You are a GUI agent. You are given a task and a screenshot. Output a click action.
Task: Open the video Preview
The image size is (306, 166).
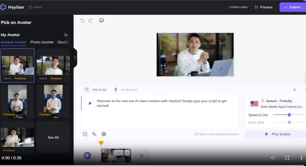(x=264, y=7)
